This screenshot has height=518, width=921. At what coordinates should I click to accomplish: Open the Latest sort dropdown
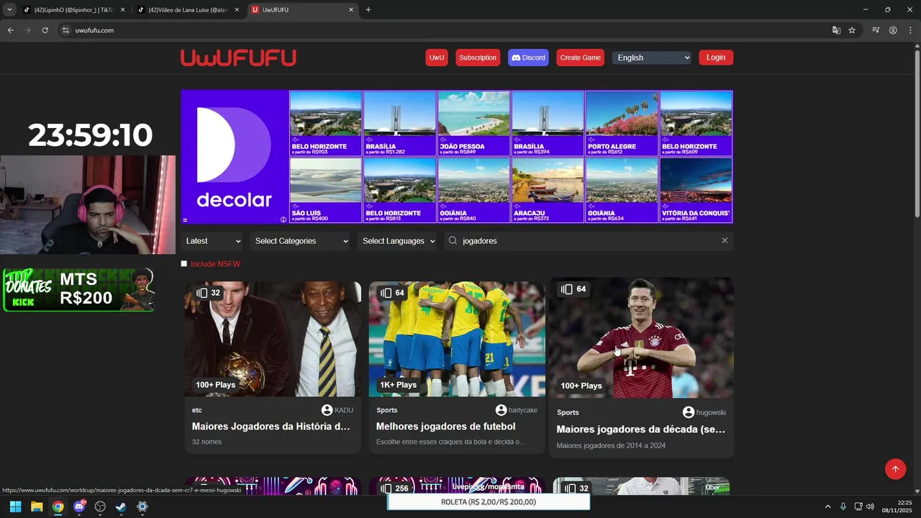click(213, 241)
